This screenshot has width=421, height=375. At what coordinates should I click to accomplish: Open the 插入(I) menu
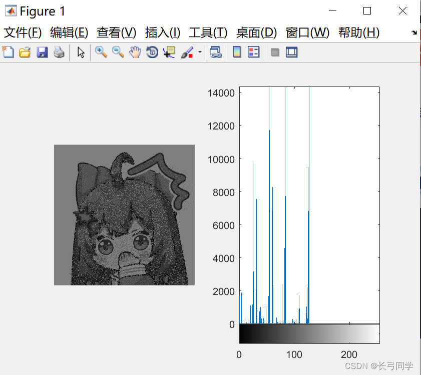point(162,32)
